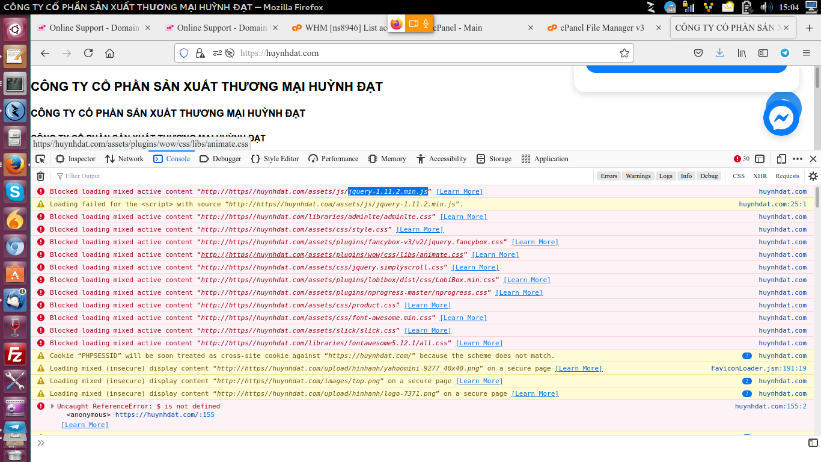Open https://huynhdat.com/:155 stack link
The height and width of the screenshot is (462, 821).
(x=165, y=414)
